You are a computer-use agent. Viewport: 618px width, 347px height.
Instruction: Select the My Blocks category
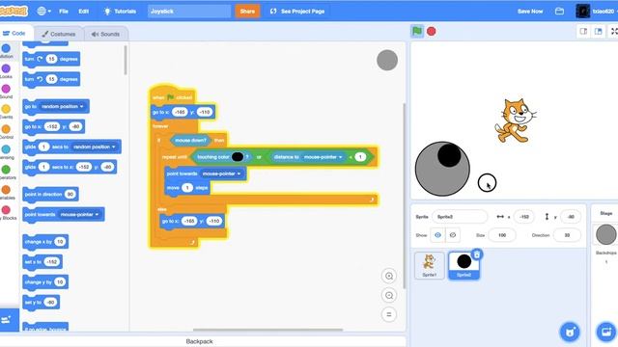click(x=6, y=213)
